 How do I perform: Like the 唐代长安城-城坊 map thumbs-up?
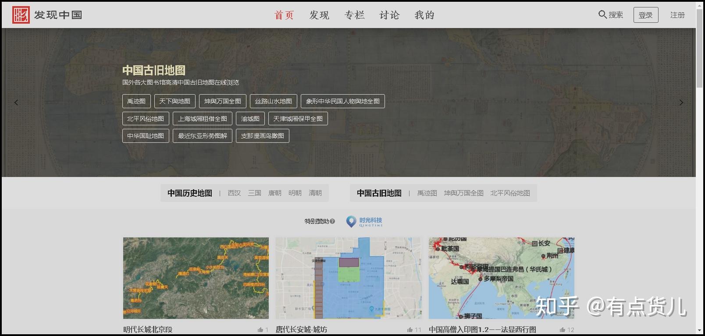tap(410, 330)
